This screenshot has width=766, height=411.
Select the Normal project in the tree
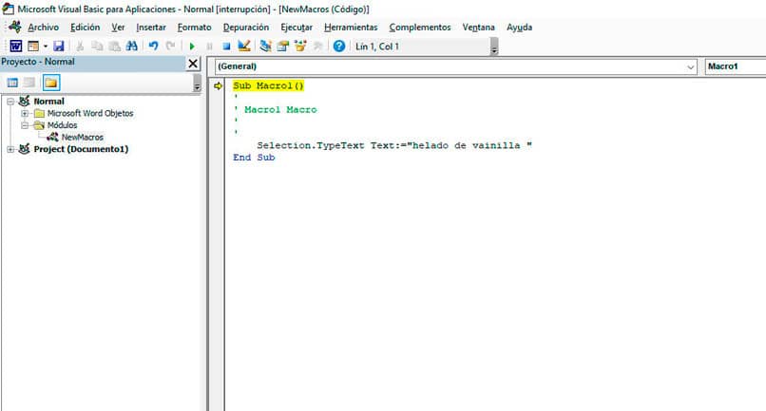pos(48,102)
